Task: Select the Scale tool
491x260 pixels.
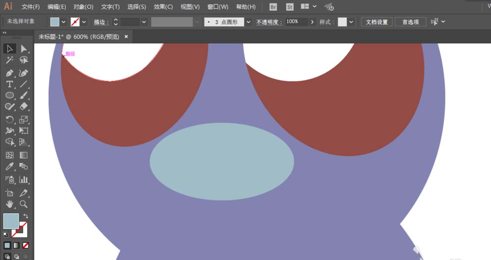Action: click(x=24, y=120)
